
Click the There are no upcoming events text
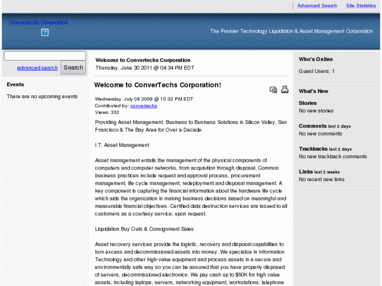[42, 97]
